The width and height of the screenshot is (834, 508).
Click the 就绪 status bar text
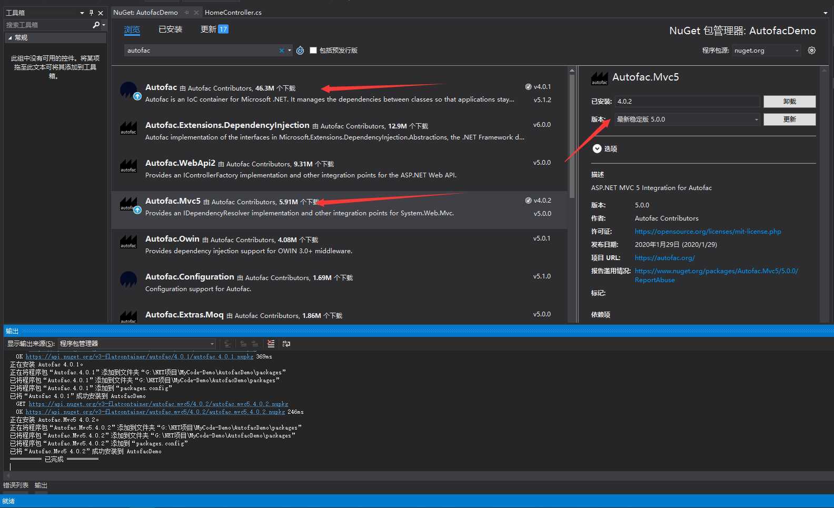click(x=8, y=501)
